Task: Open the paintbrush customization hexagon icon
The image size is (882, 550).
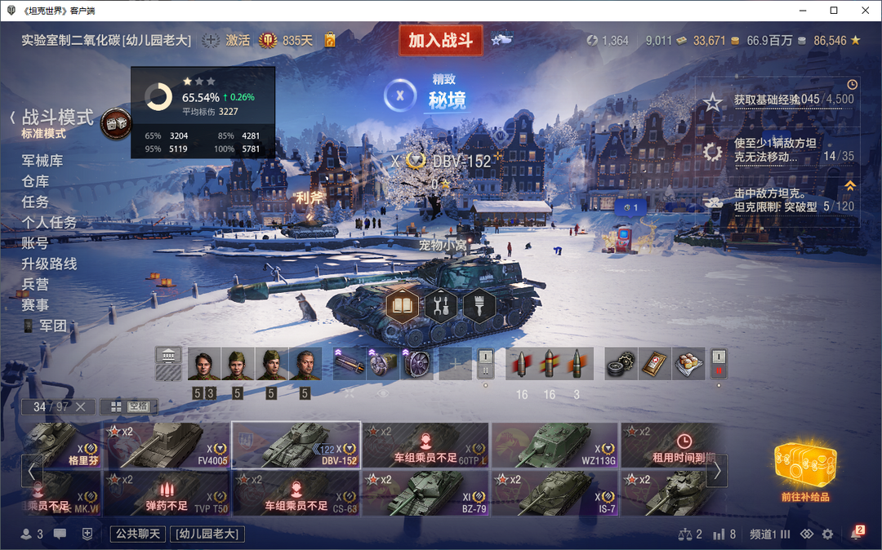Action: pyautogui.click(x=479, y=307)
